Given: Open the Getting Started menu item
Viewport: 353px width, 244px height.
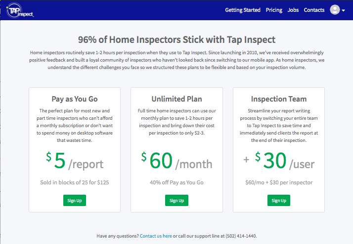Looking at the screenshot, I should coord(243,10).
